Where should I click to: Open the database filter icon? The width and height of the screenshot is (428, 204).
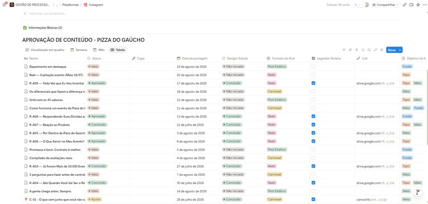344,50
